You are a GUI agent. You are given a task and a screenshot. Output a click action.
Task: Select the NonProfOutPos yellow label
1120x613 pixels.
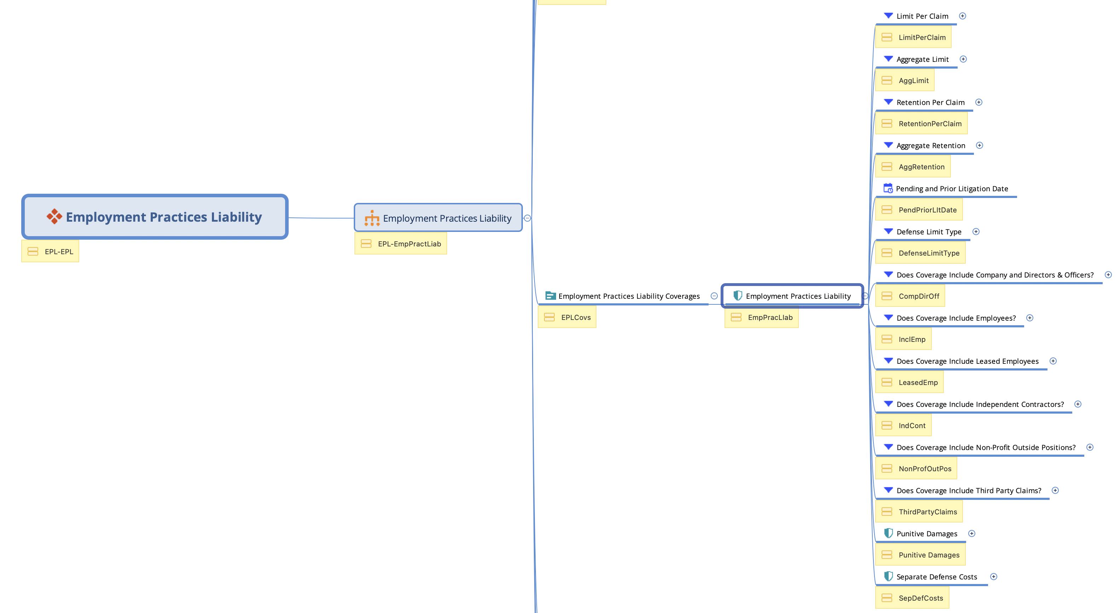point(924,469)
